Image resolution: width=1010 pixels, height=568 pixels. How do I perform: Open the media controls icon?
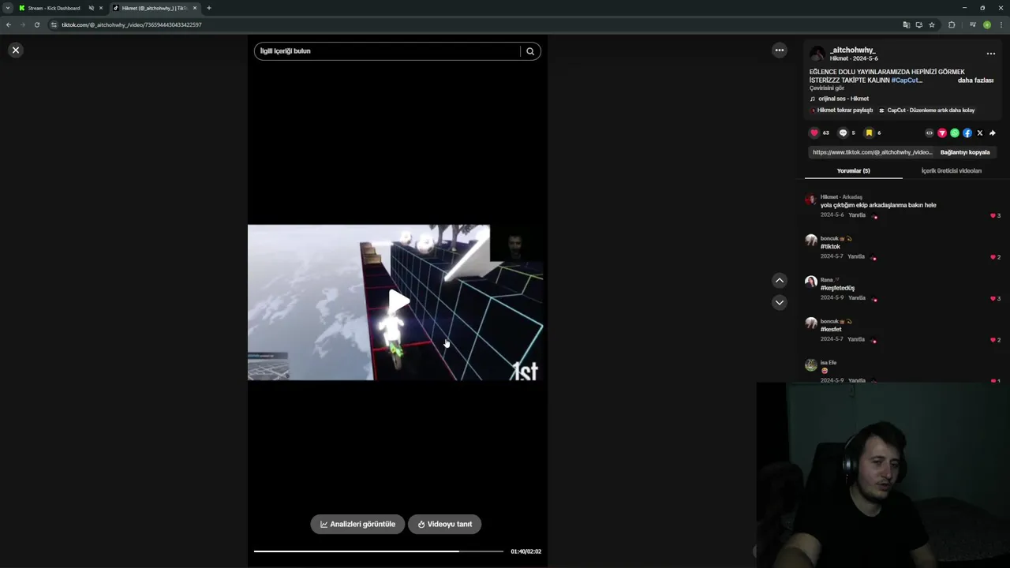pos(973,24)
